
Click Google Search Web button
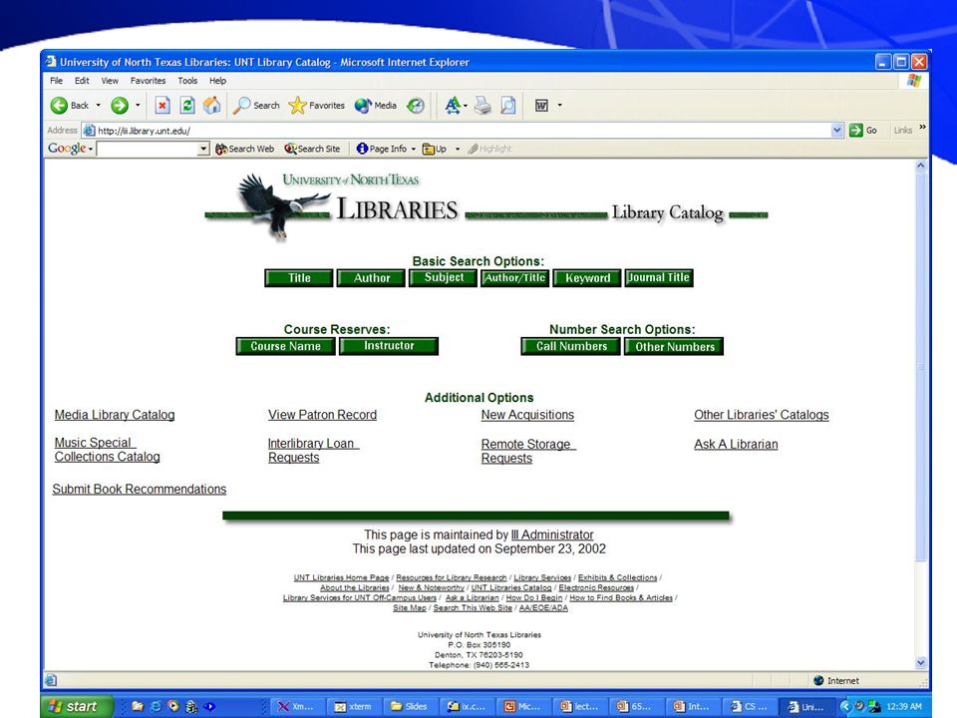coord(245,149)
